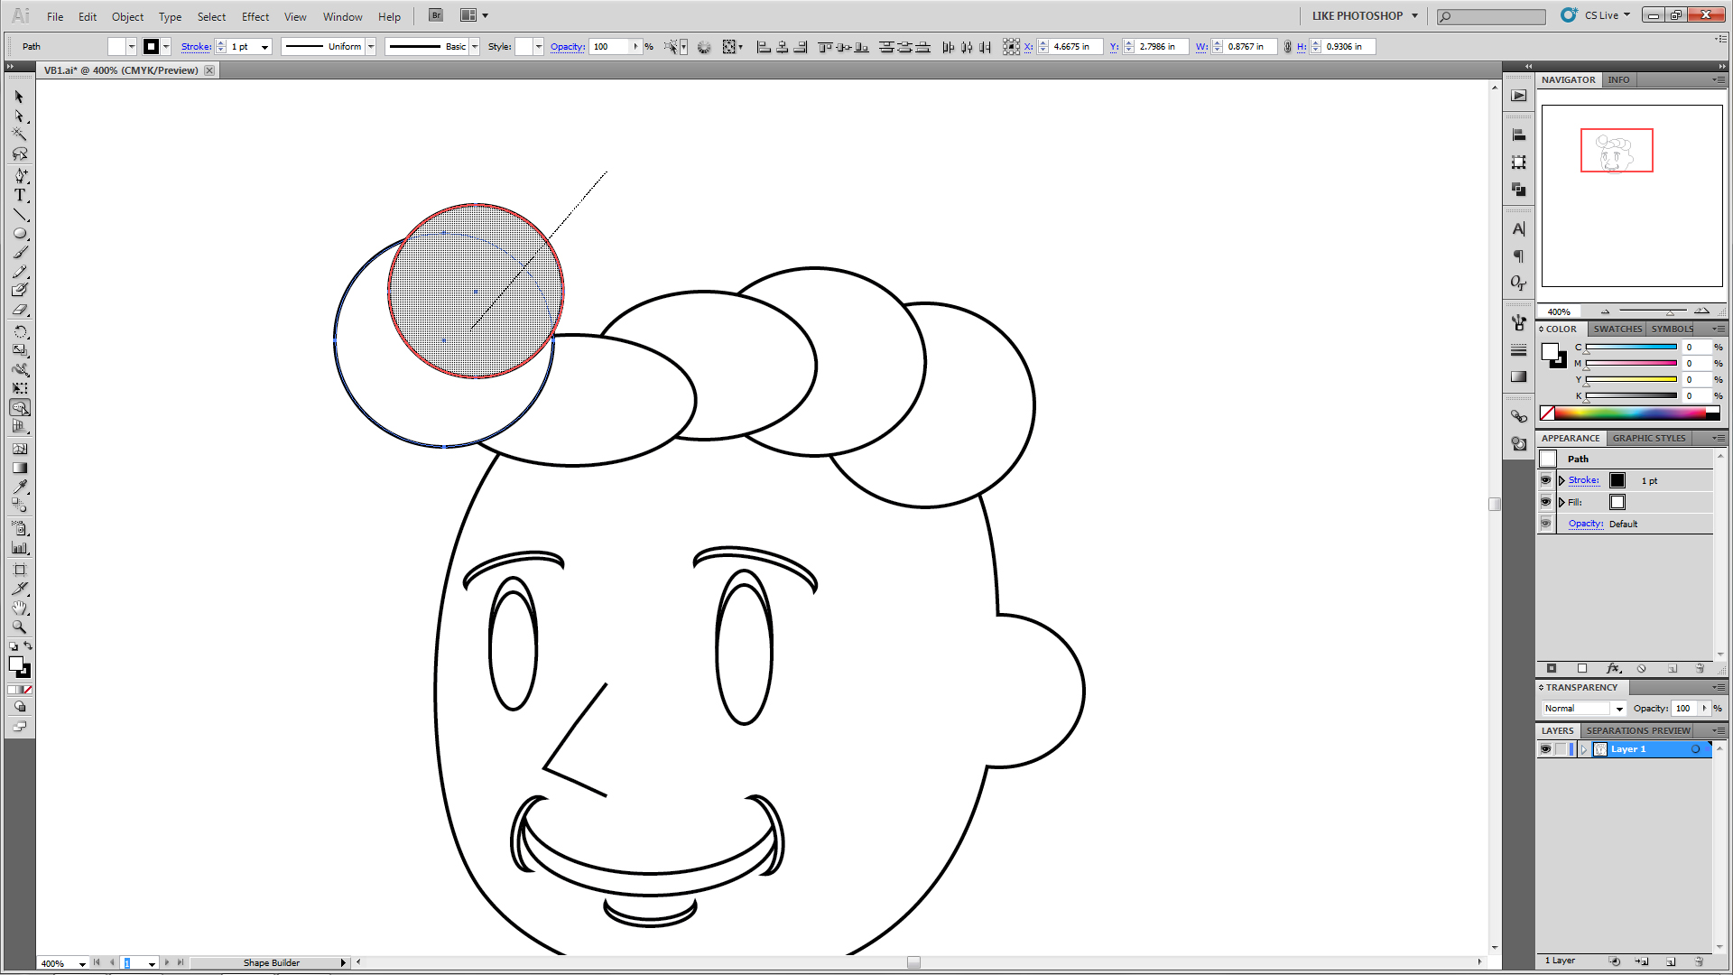Select the Direct Selection tool
This screenshot has height=975, width=1733.
tap(20, 116)
